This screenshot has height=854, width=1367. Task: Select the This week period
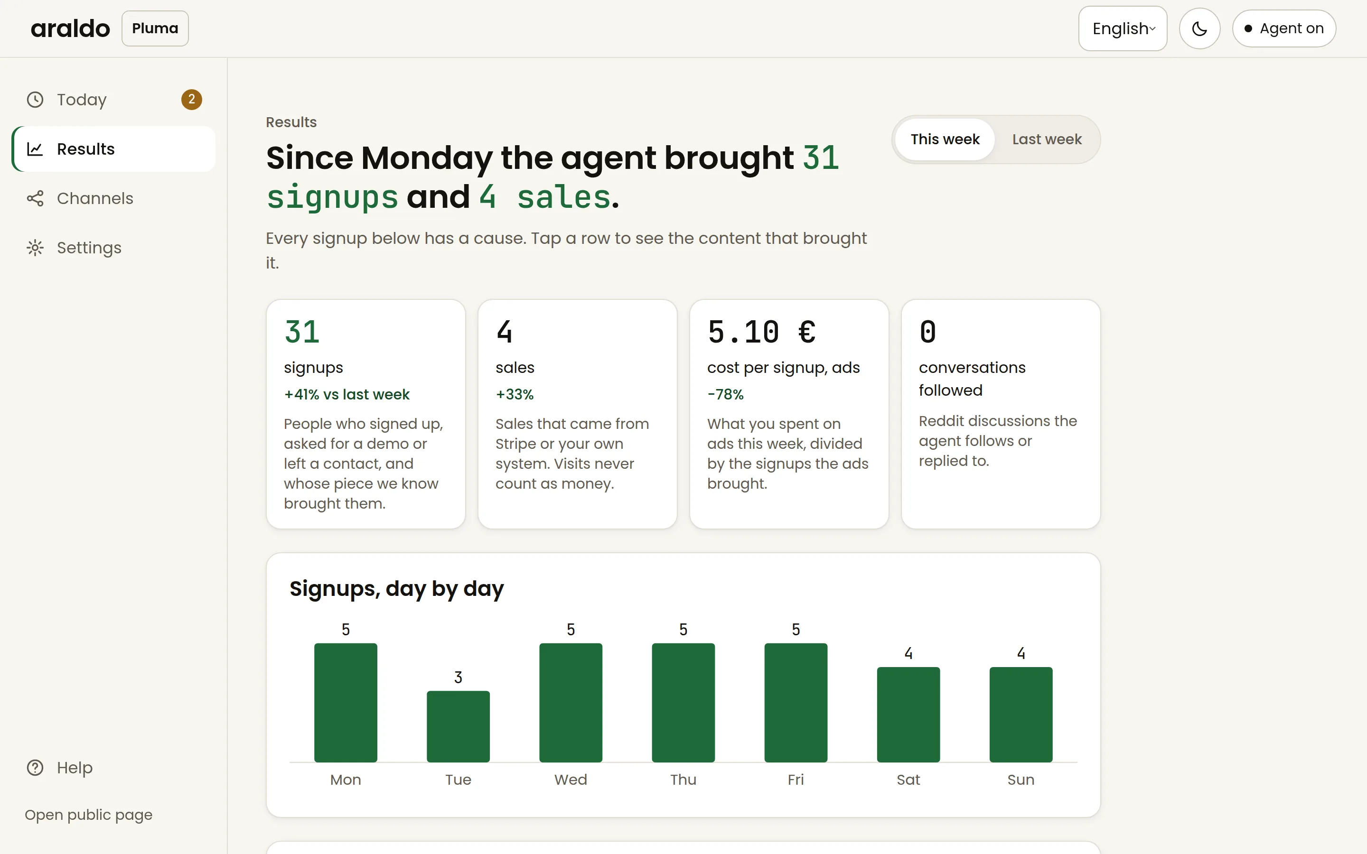945,139
